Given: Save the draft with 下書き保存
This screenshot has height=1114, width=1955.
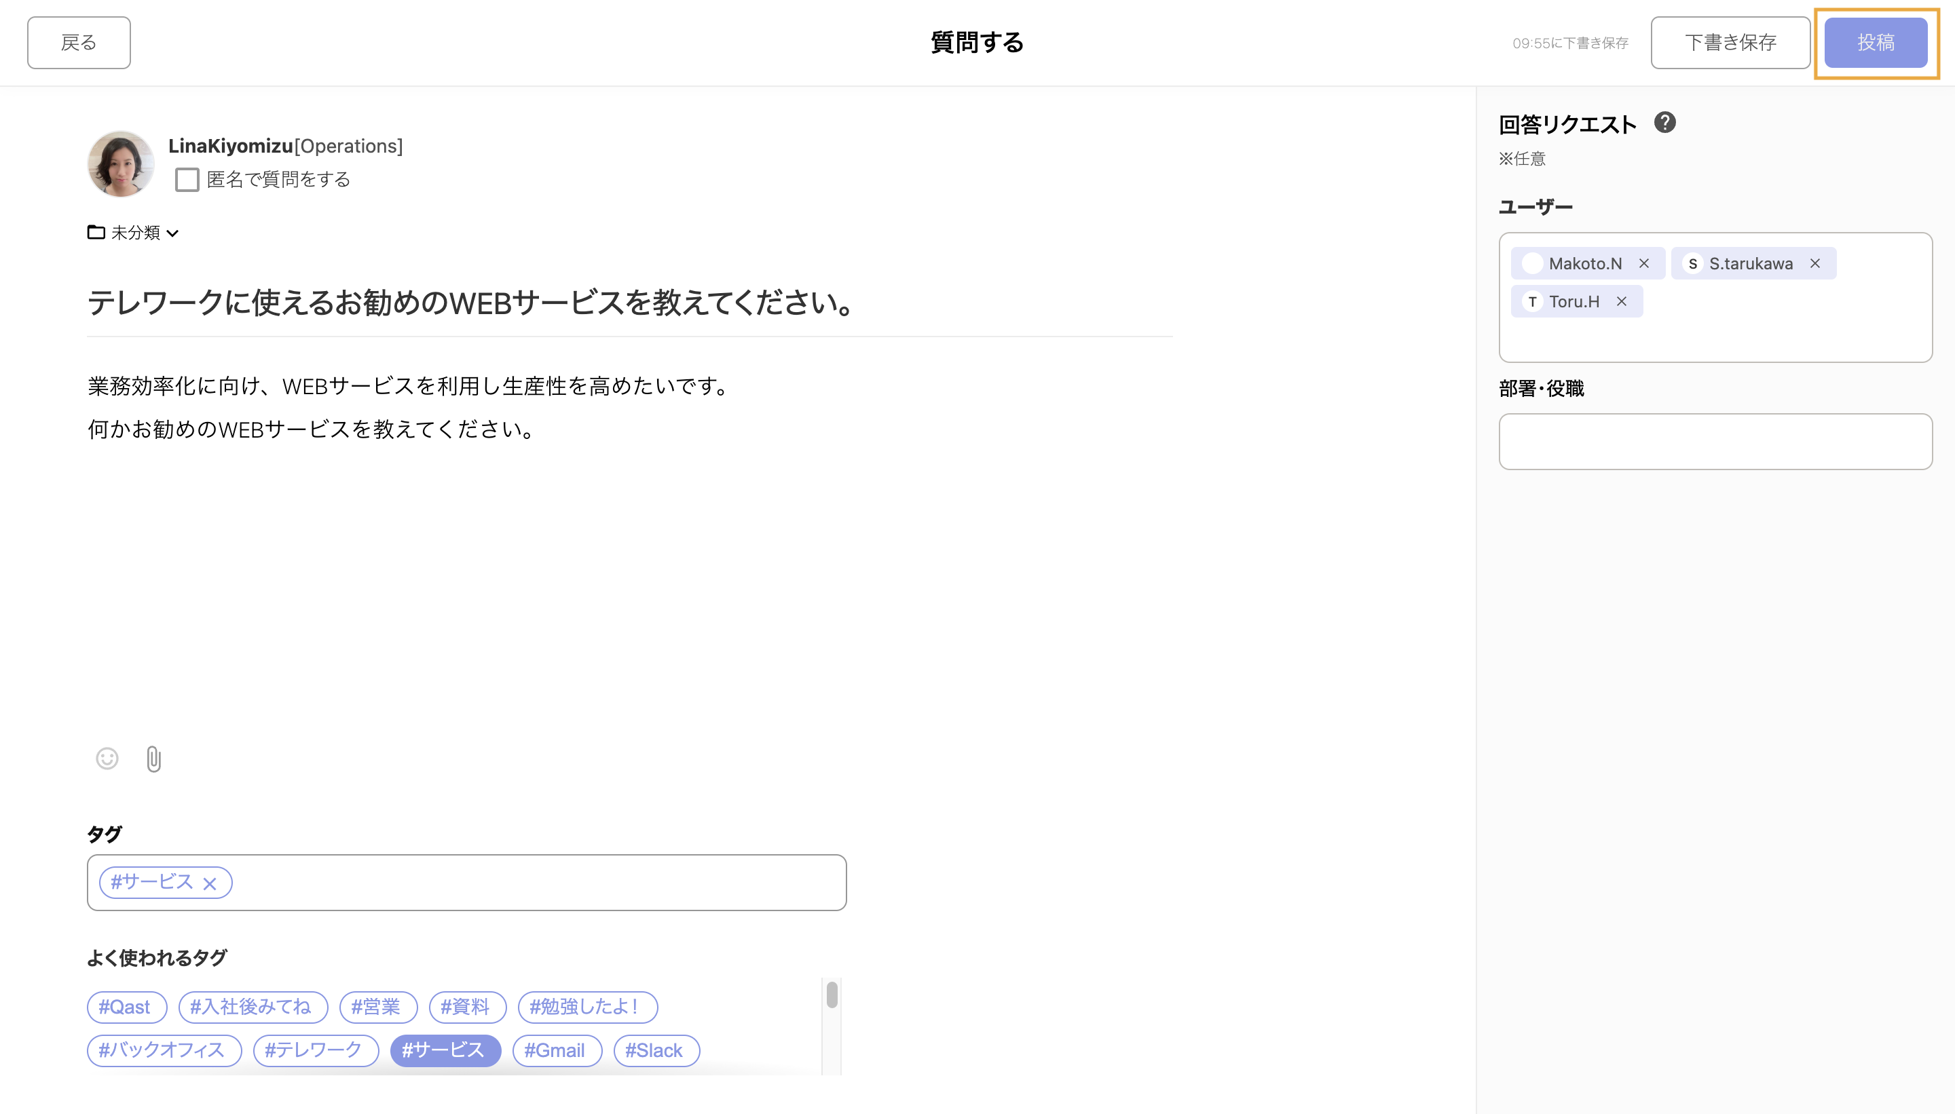Looking at the screenshot, I should point(1730,43).
